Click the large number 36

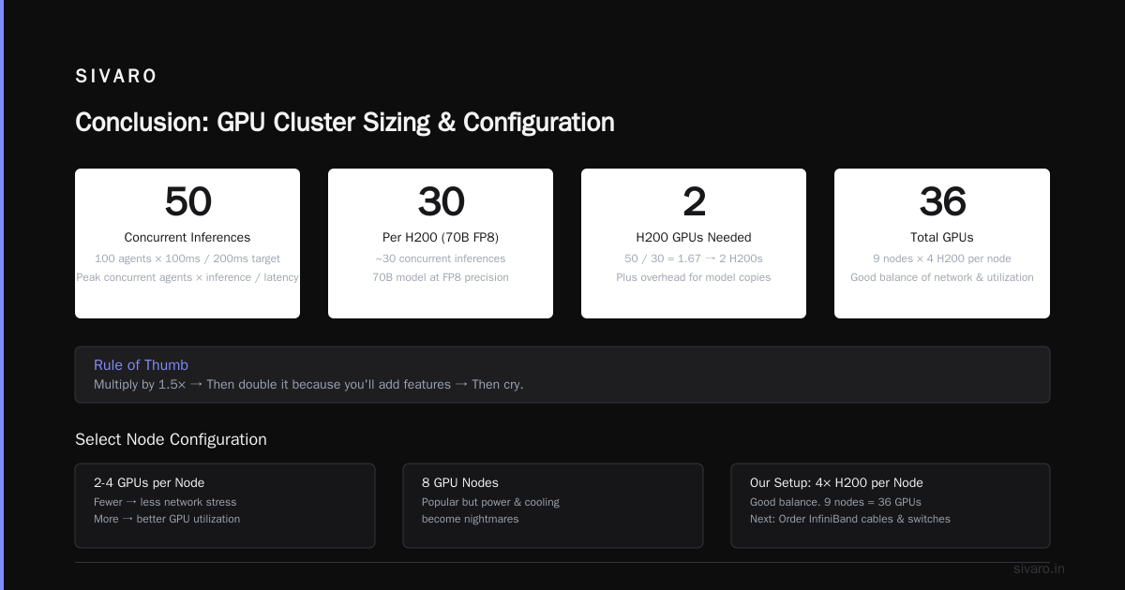(x=942, y=201)
